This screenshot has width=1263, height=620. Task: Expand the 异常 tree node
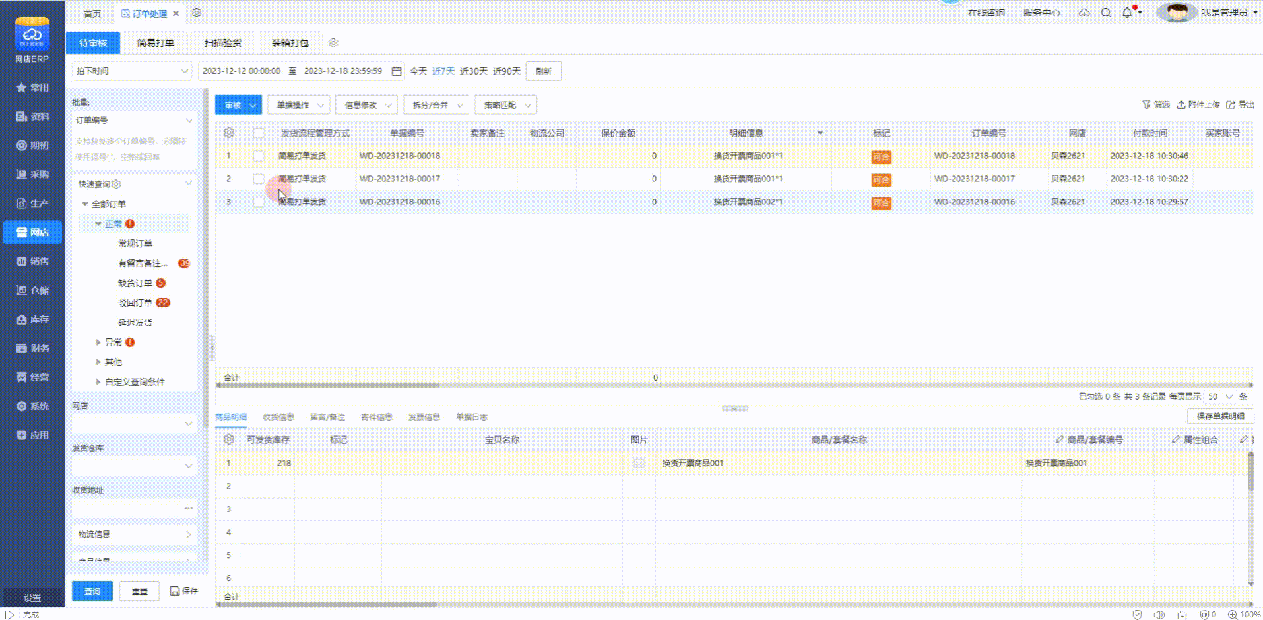(x=98, y=342)
